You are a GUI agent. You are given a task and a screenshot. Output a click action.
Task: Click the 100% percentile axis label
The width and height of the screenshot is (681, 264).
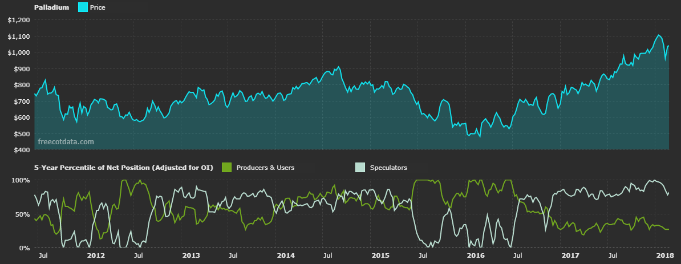point(21,180)
